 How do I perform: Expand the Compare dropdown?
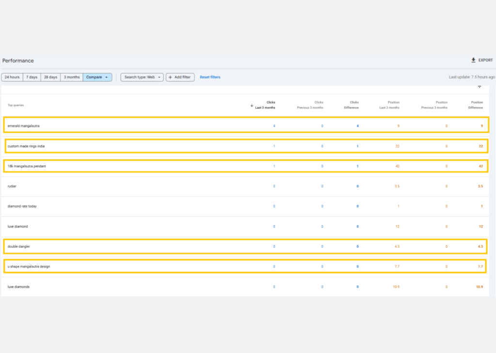pyautogui.click(x=97, y=77)
